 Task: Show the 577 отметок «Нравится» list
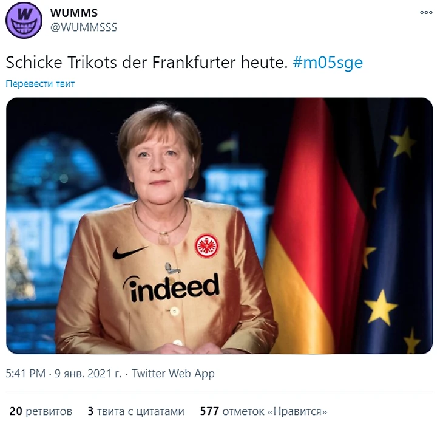(x=263, y=411)
